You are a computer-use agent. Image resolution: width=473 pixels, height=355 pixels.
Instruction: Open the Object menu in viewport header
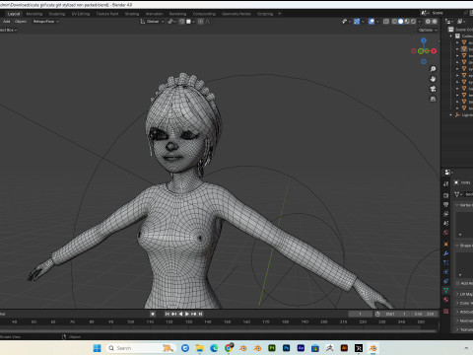point(21,22)
